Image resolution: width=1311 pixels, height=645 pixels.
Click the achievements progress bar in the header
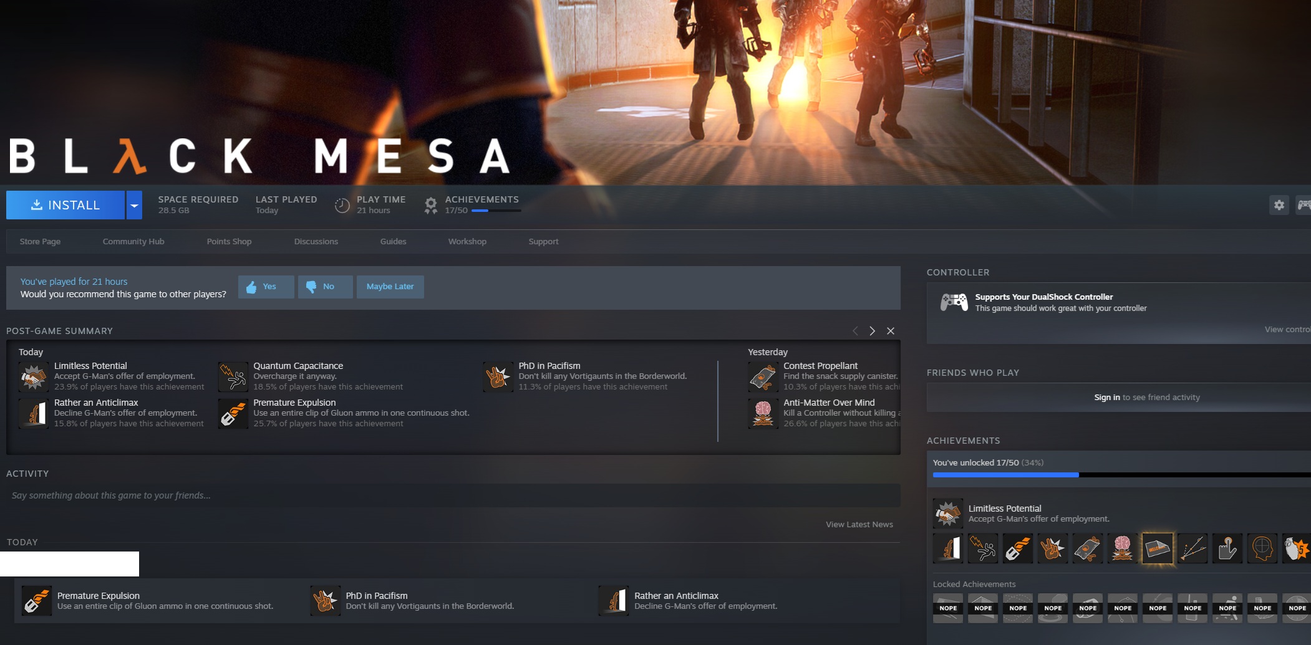click(496, 211)
